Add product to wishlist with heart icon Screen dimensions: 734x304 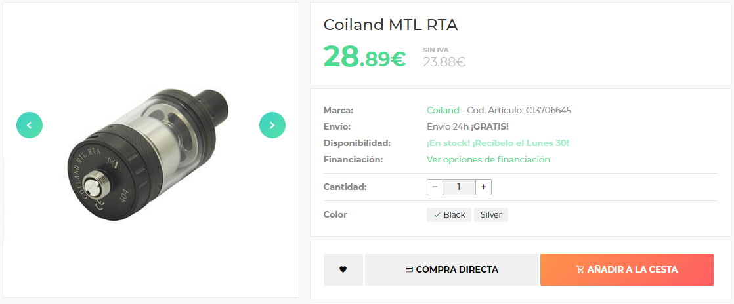tap(343, 269)
